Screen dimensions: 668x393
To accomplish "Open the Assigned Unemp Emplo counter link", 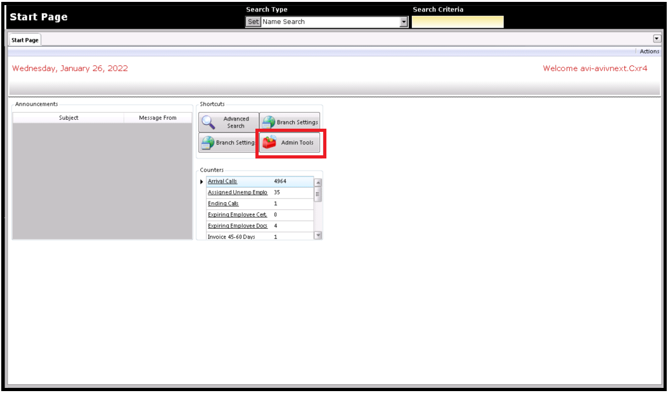I will (237, 192).
